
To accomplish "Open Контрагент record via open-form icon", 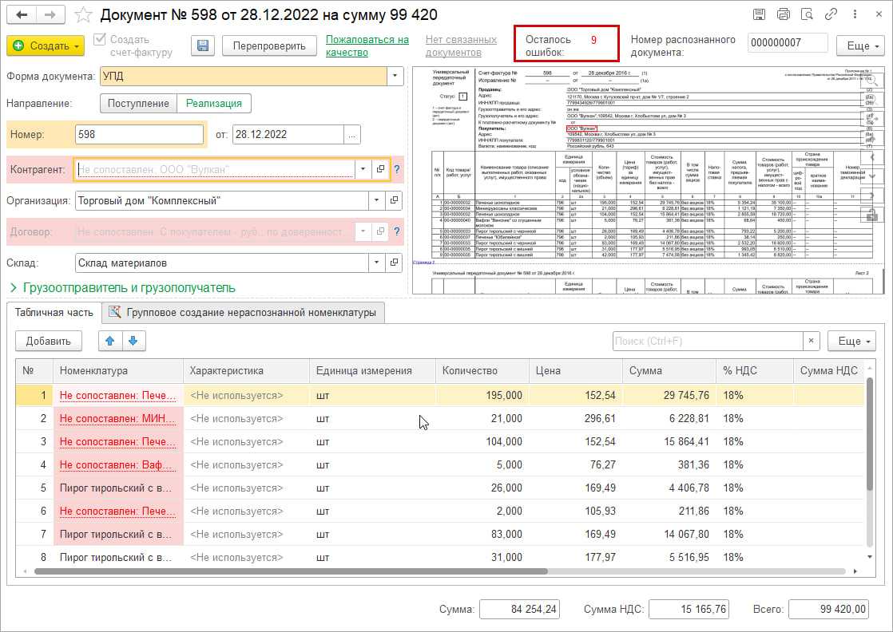I will [381, 169].
